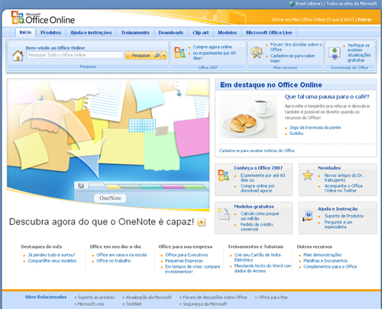Click Compre online por download agora link
Viewport: 382px width, 309px height.
tap(257, 188)
